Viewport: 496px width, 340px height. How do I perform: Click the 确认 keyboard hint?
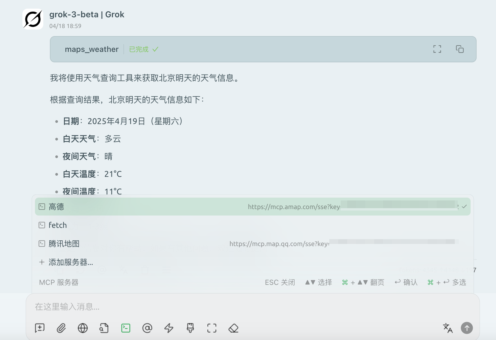[406, 282]
